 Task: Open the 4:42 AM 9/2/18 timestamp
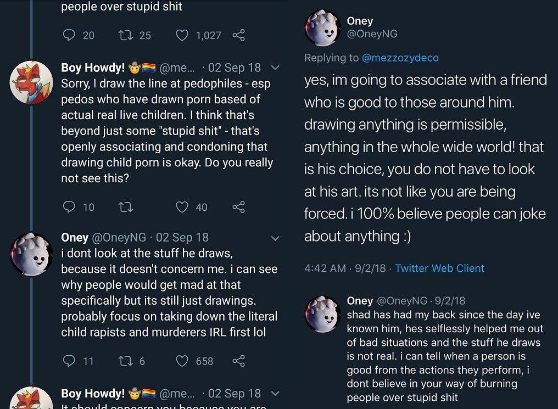345,268
